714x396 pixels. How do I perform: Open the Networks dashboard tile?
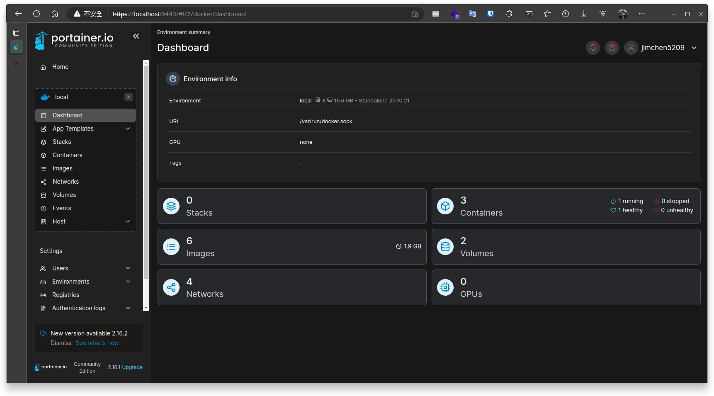(x=292, y=288)
